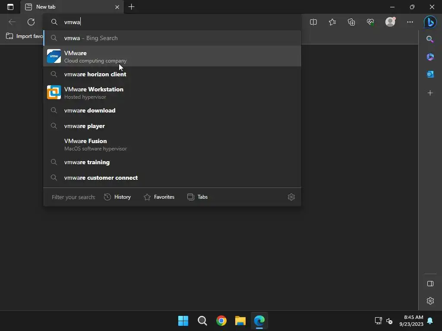Image resolution: width=442 pixels, height=331 pixels.
Task: Toggle the sidebar visibility icon
Action: pyautogui.click(x=430, y=284)
